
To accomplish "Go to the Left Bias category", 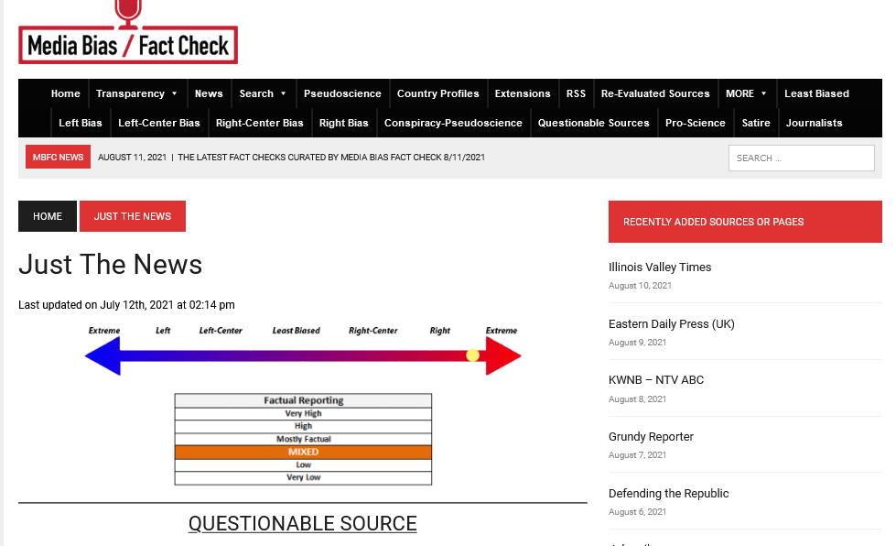I will click(81, 123).
